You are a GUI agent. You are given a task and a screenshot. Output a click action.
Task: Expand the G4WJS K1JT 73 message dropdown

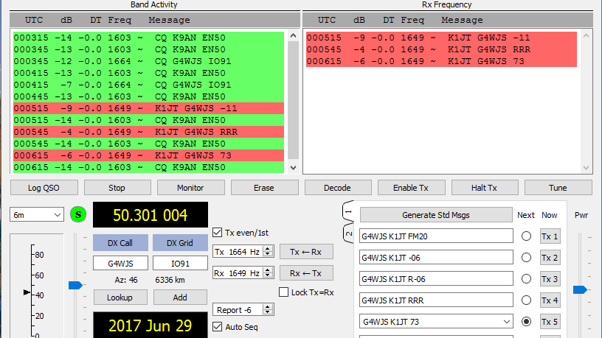(507, 322)
